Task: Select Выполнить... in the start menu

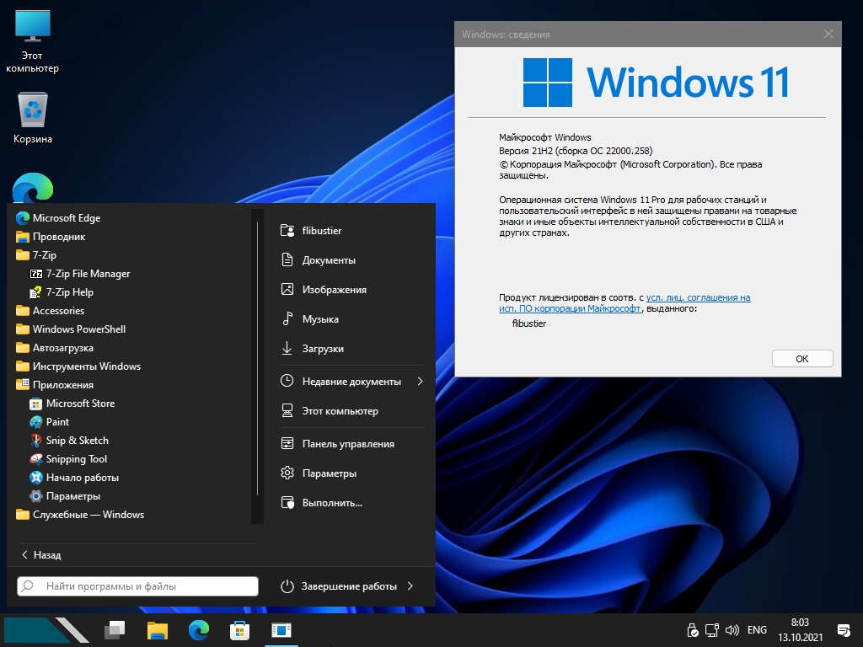Action: (331, 503)
